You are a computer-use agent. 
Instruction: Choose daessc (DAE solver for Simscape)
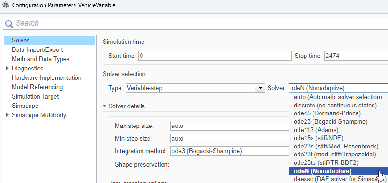click(338, 179)
